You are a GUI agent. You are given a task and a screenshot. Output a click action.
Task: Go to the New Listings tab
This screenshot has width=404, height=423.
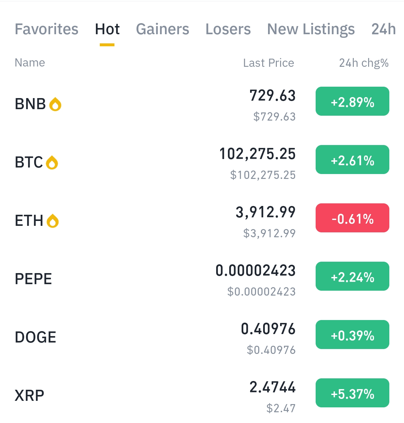pos(311,29)
